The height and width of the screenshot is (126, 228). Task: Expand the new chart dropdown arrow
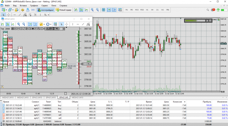click(x=6, y=10)
